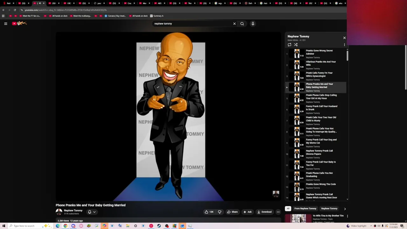The height and width of the screenshot is (229, 407).
Task: Select the From Nephew Tommy chip
Action: coord(305,209)
